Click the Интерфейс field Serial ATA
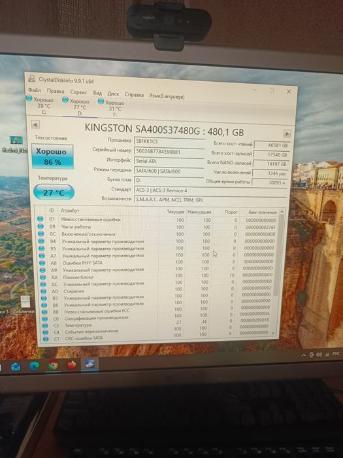343x458 pixels. coord(169,161)
